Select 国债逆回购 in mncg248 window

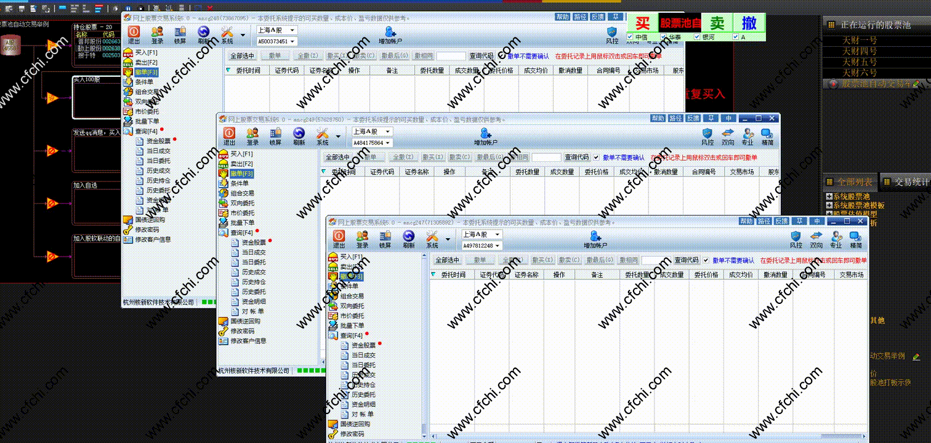pyautogui.click(x=150, y=220)
